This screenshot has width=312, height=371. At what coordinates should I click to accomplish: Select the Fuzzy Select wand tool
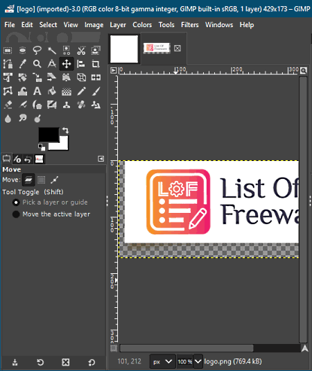pyautogui.click(x=52, y=51)
